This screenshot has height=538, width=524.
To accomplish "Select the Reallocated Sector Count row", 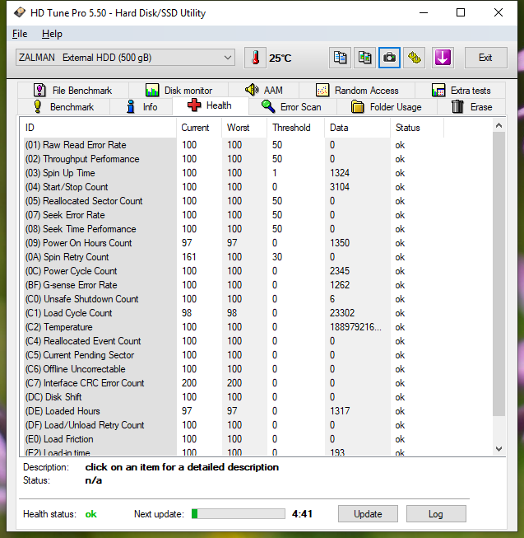I will (233, 201).
